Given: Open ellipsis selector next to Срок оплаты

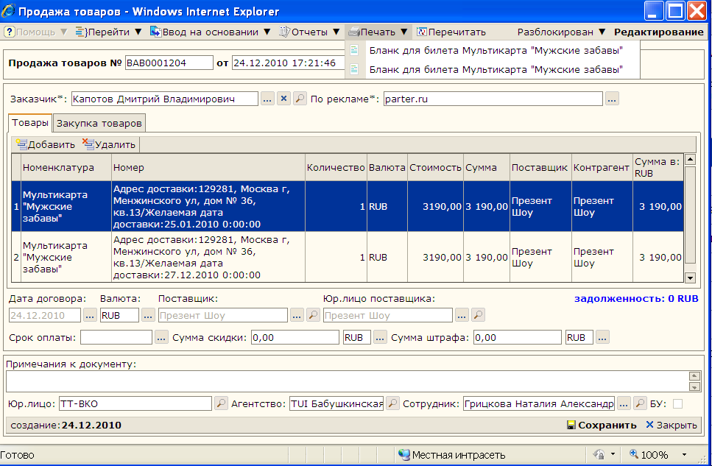Looking at the screenshot, I should tap(162, 337).
